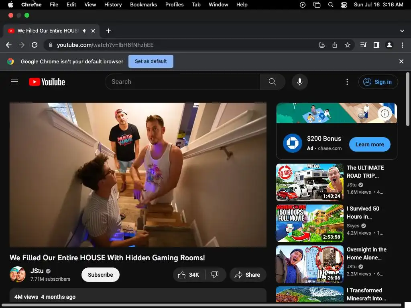Open the Chase logo in the ad
Screen dimensions: 411x308
click(x=292, y=143)
